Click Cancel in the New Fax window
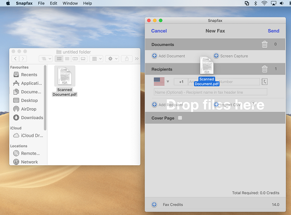 click(159, 31)
